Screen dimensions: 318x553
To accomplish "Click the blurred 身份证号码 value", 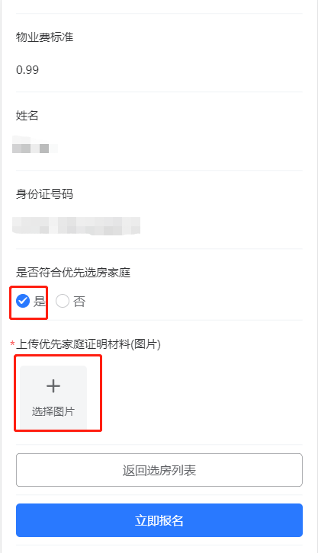I will point(76,225).
